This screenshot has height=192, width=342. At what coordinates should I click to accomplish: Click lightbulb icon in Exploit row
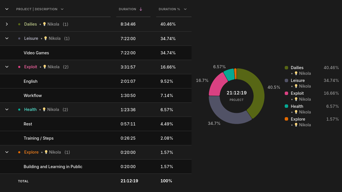[x=44, y=67]
